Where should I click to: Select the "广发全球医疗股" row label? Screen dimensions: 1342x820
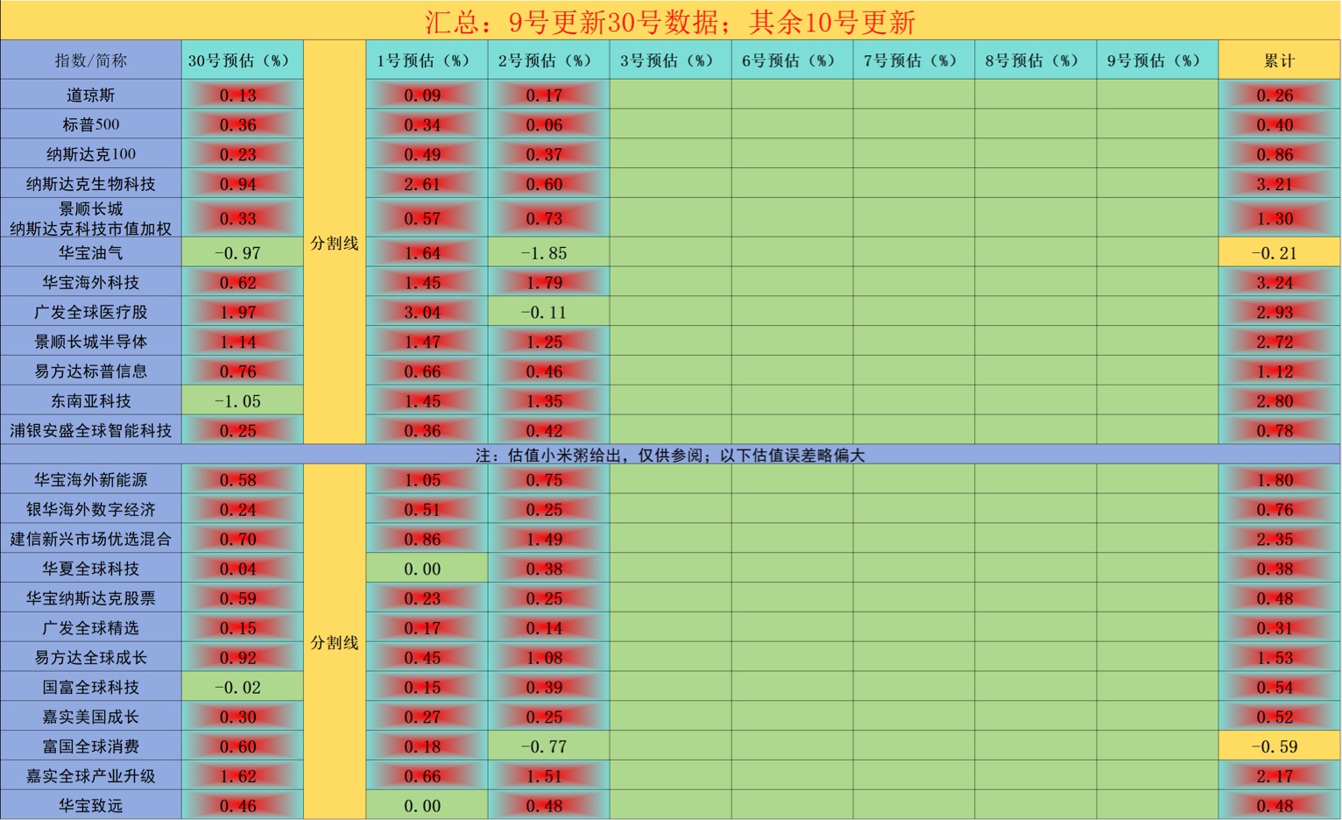[x=91, y=312]
